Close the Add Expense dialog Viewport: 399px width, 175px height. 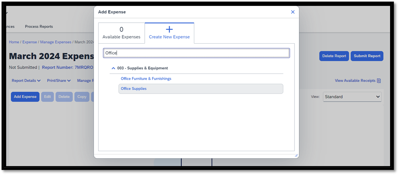[292, 12]
